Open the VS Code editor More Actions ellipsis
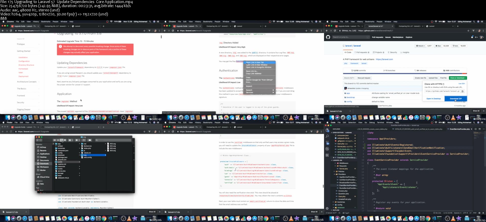 point(483,129)
